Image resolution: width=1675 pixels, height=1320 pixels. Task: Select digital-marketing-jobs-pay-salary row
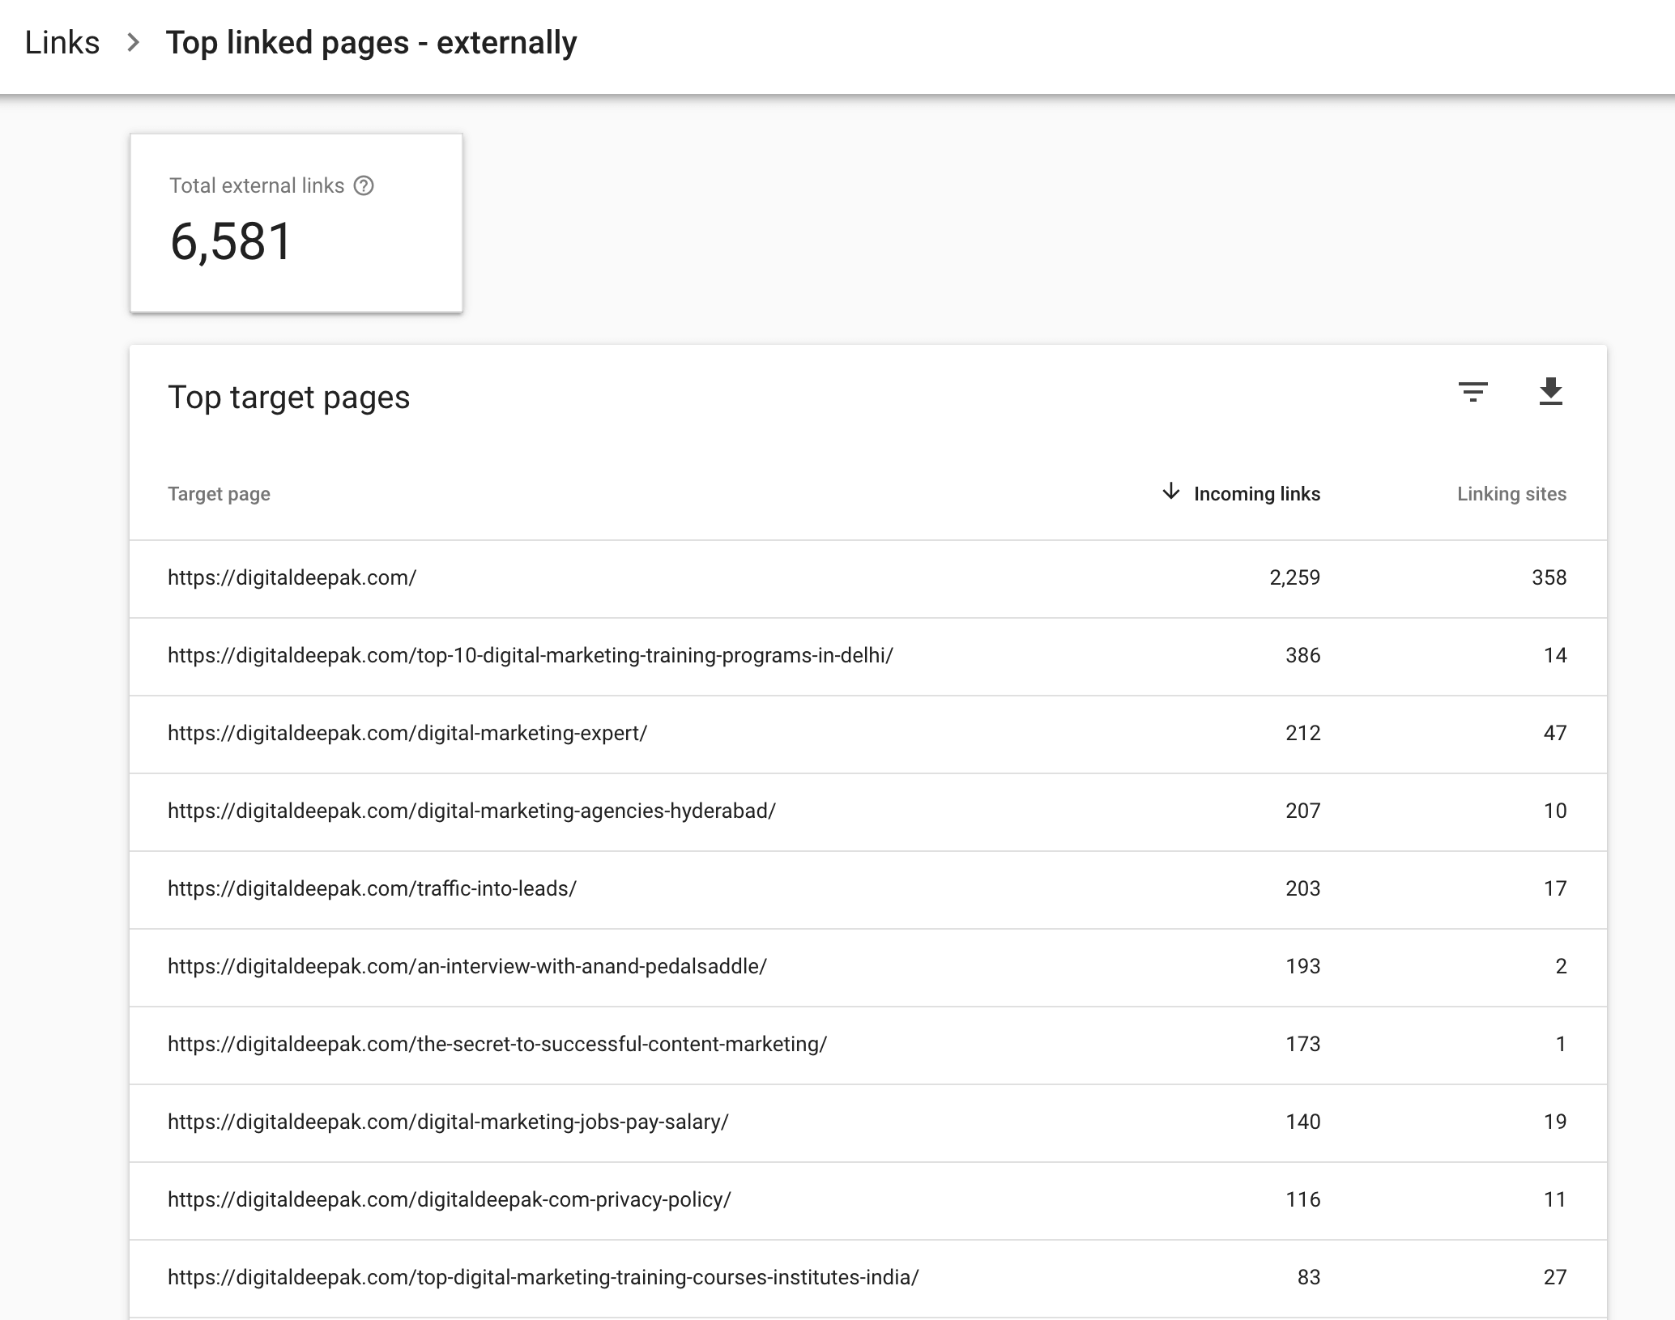coord(448,1122)
